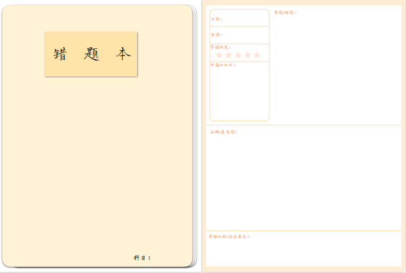
Task: Select the third (middle) mastery star
Action: (x=238, y=55)
